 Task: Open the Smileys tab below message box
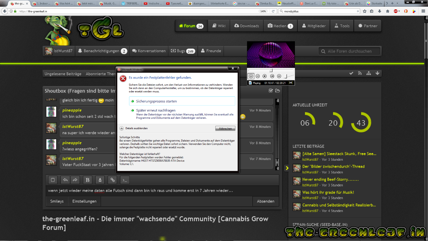(x=57, y=201)
